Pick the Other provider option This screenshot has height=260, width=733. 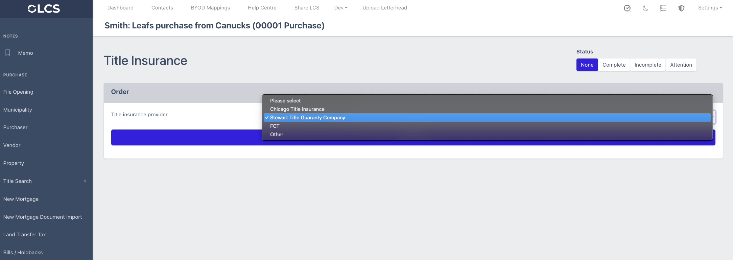pyautogui.click(x=277, y=135)
